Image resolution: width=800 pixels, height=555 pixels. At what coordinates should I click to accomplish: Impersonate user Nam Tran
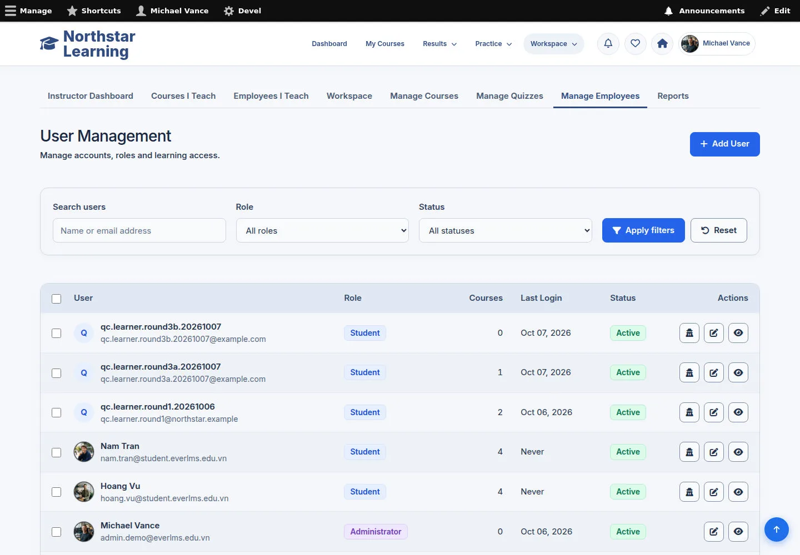coord(689,452)
